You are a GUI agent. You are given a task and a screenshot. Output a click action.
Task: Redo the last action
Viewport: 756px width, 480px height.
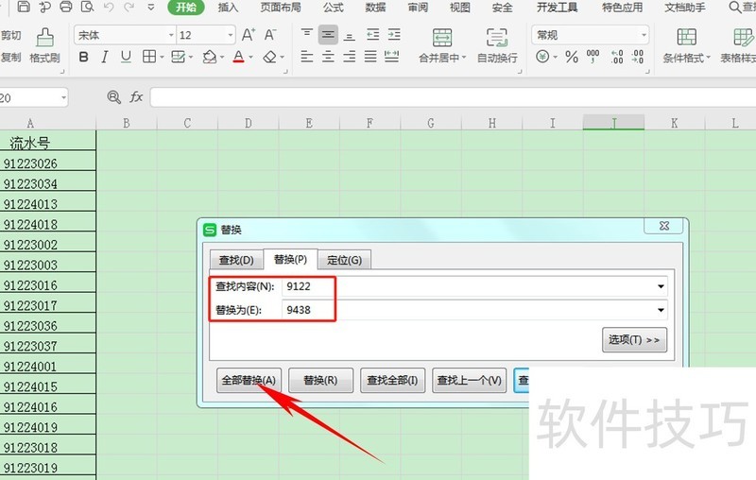coord(129,7)
